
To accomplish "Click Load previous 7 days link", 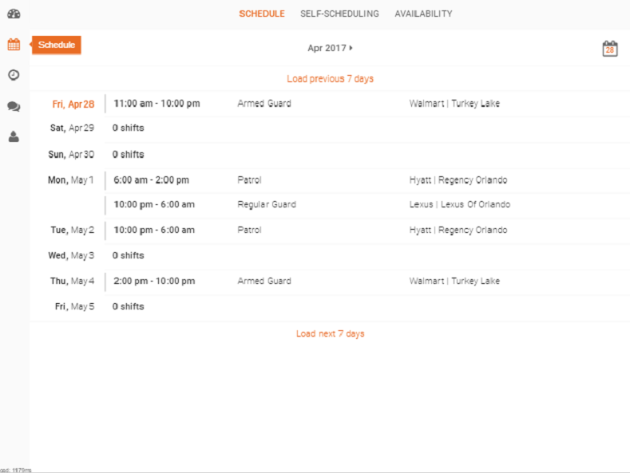I will point(330,79).
